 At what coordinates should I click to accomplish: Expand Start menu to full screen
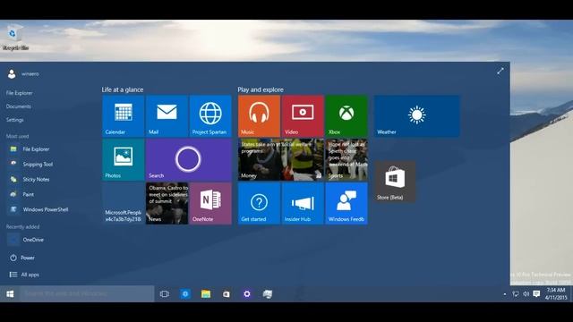[500, 72]
